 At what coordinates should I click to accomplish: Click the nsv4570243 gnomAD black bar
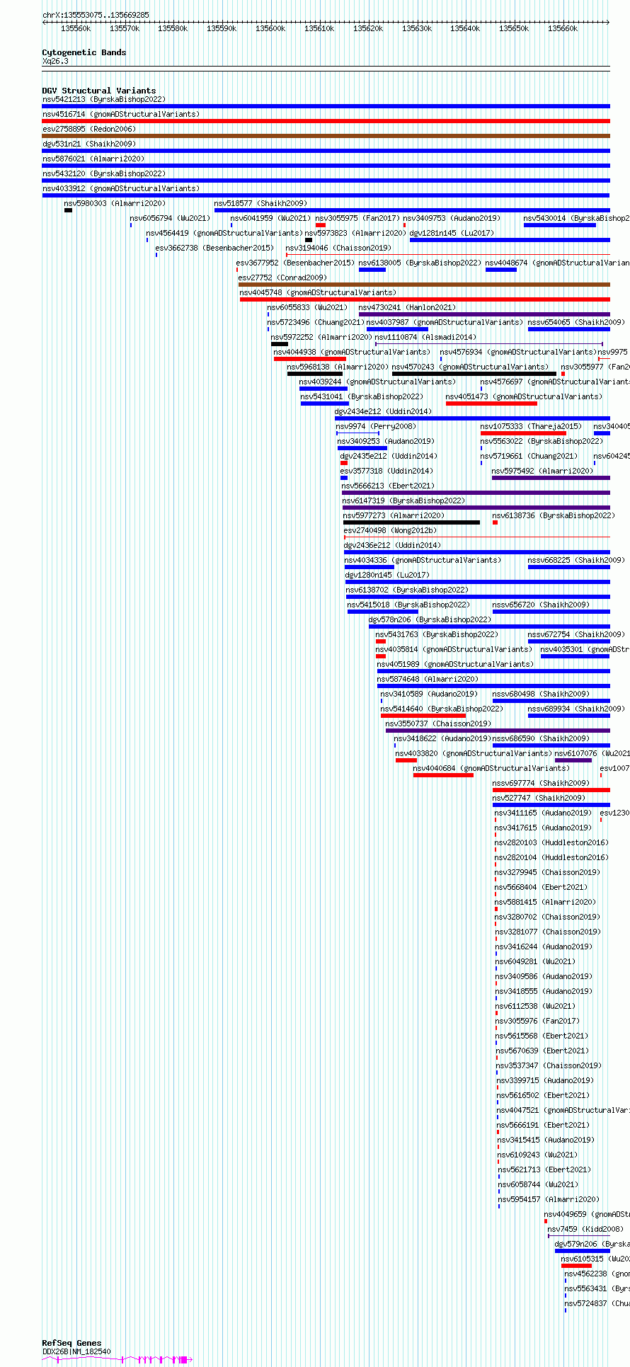(x=474, y=374)
